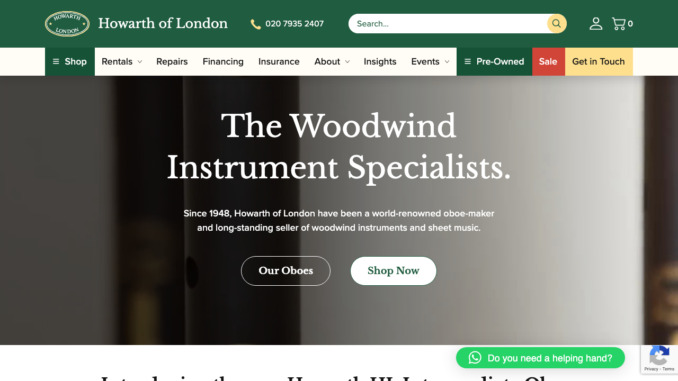Open the user account icon

tap(596, 23)
